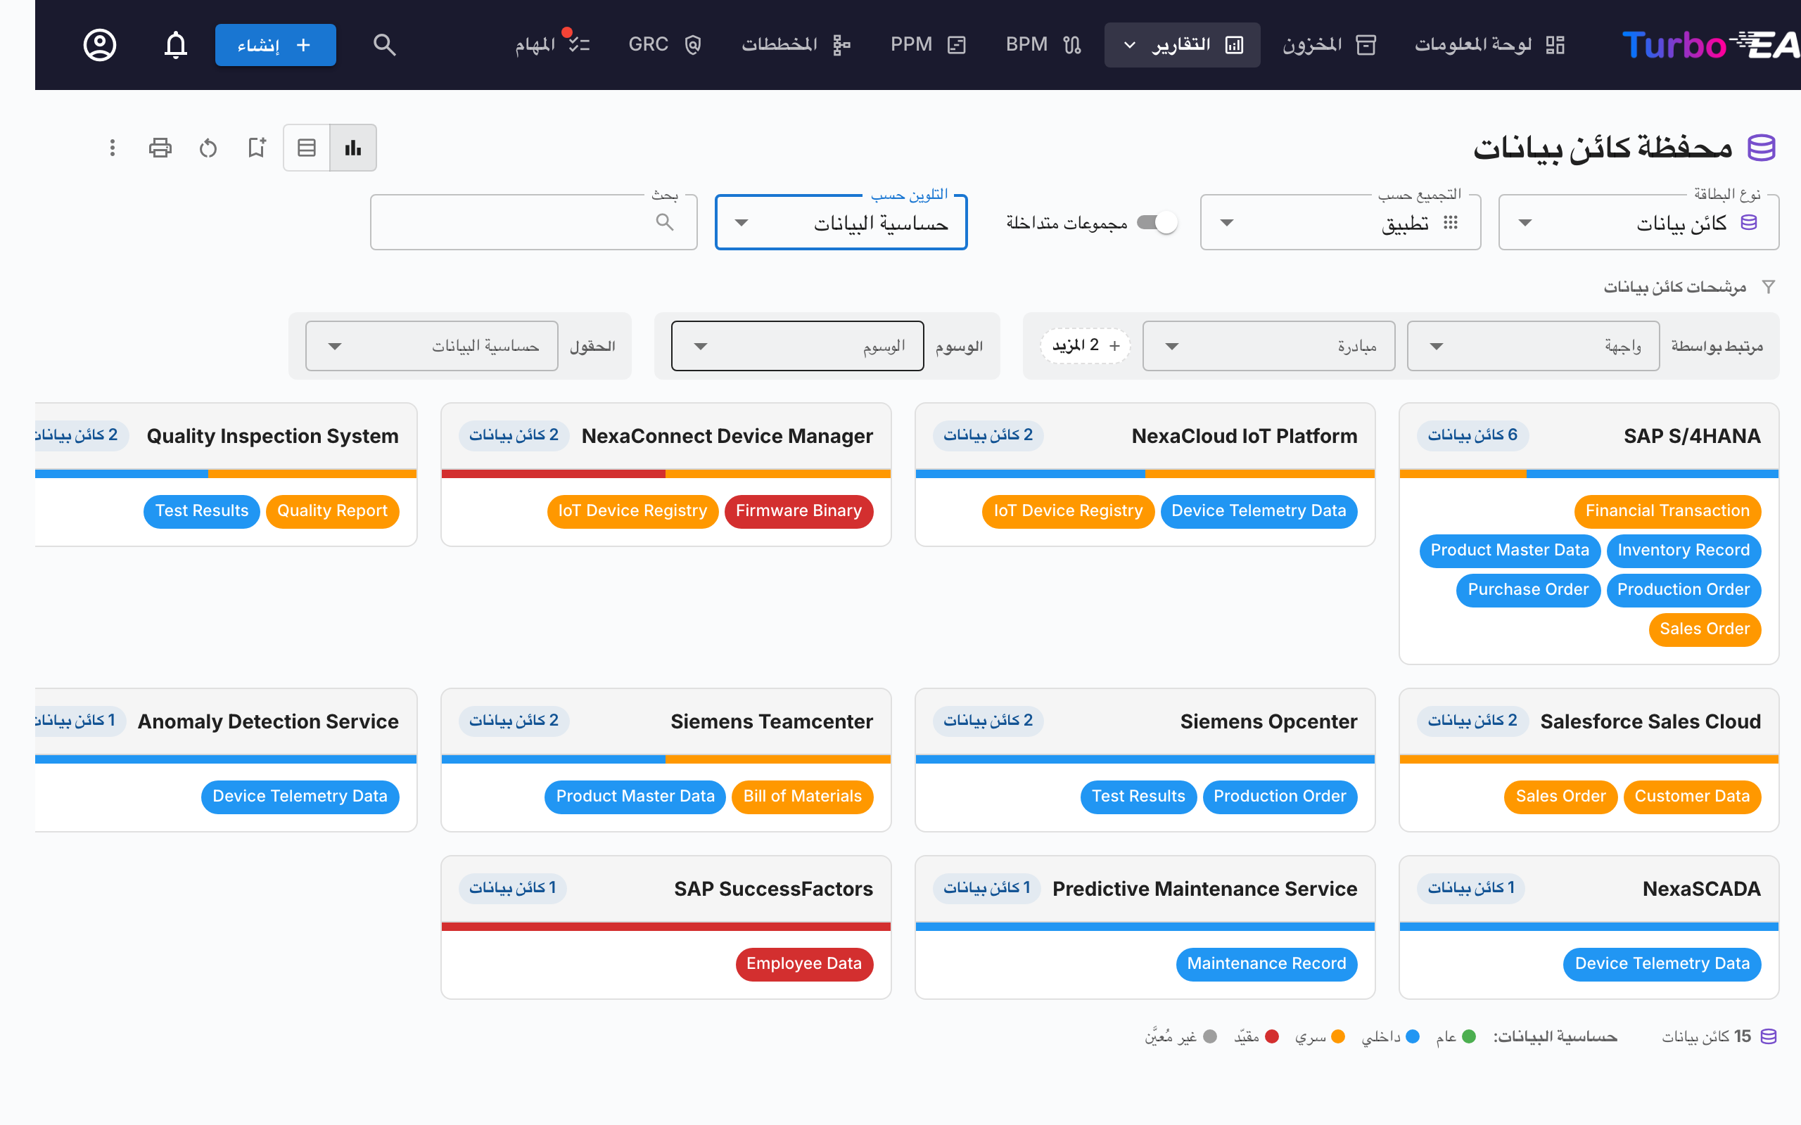The height and width of the screenshot is (1125, 1801).
Task: Open the Maintenance Record chip
Action: coord(1266,963)
